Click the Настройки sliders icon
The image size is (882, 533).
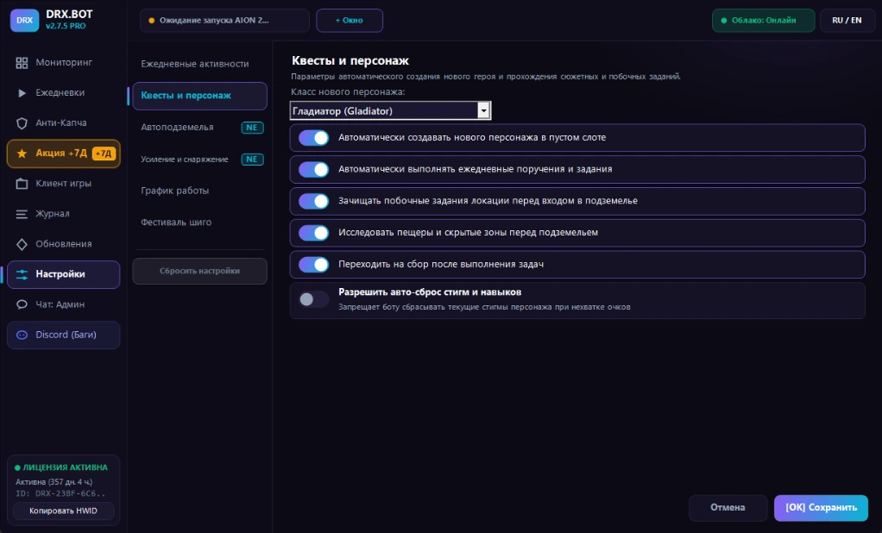click(x=22, y=274)
